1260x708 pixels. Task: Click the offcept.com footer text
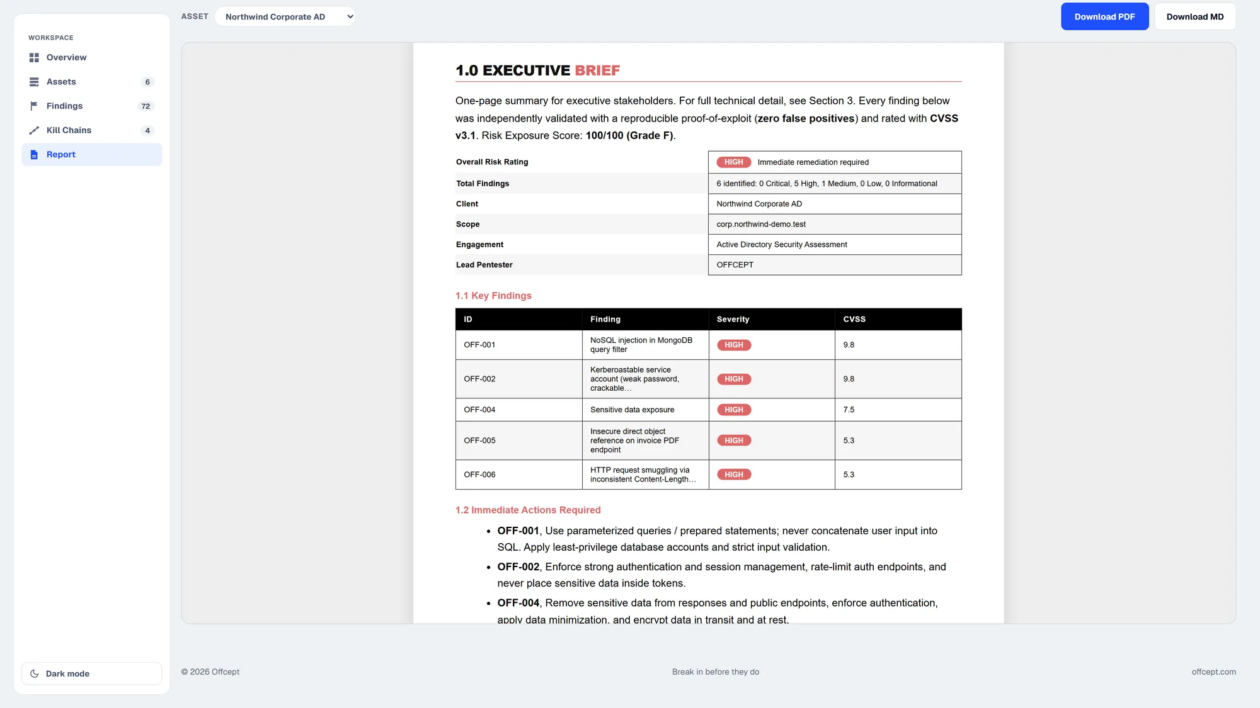(x=1213, y=671)
